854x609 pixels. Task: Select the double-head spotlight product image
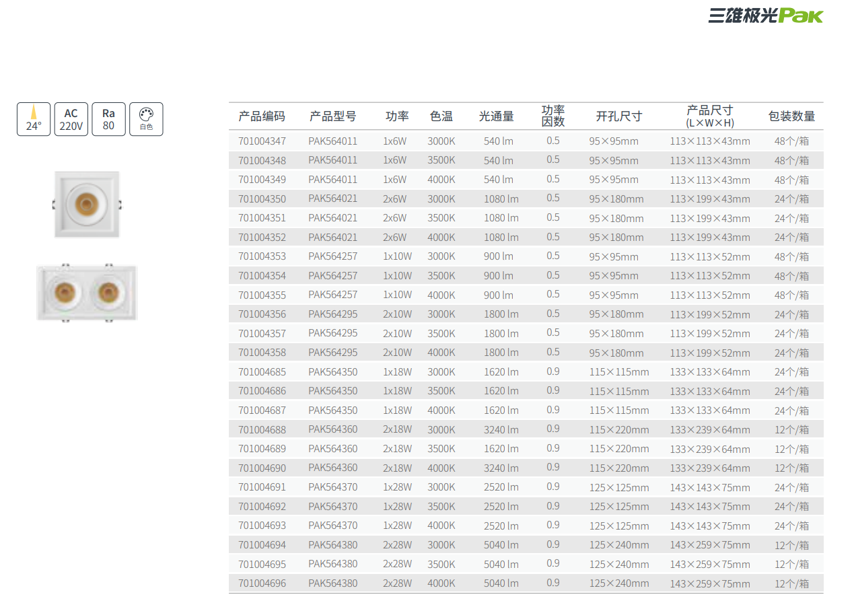87,293
